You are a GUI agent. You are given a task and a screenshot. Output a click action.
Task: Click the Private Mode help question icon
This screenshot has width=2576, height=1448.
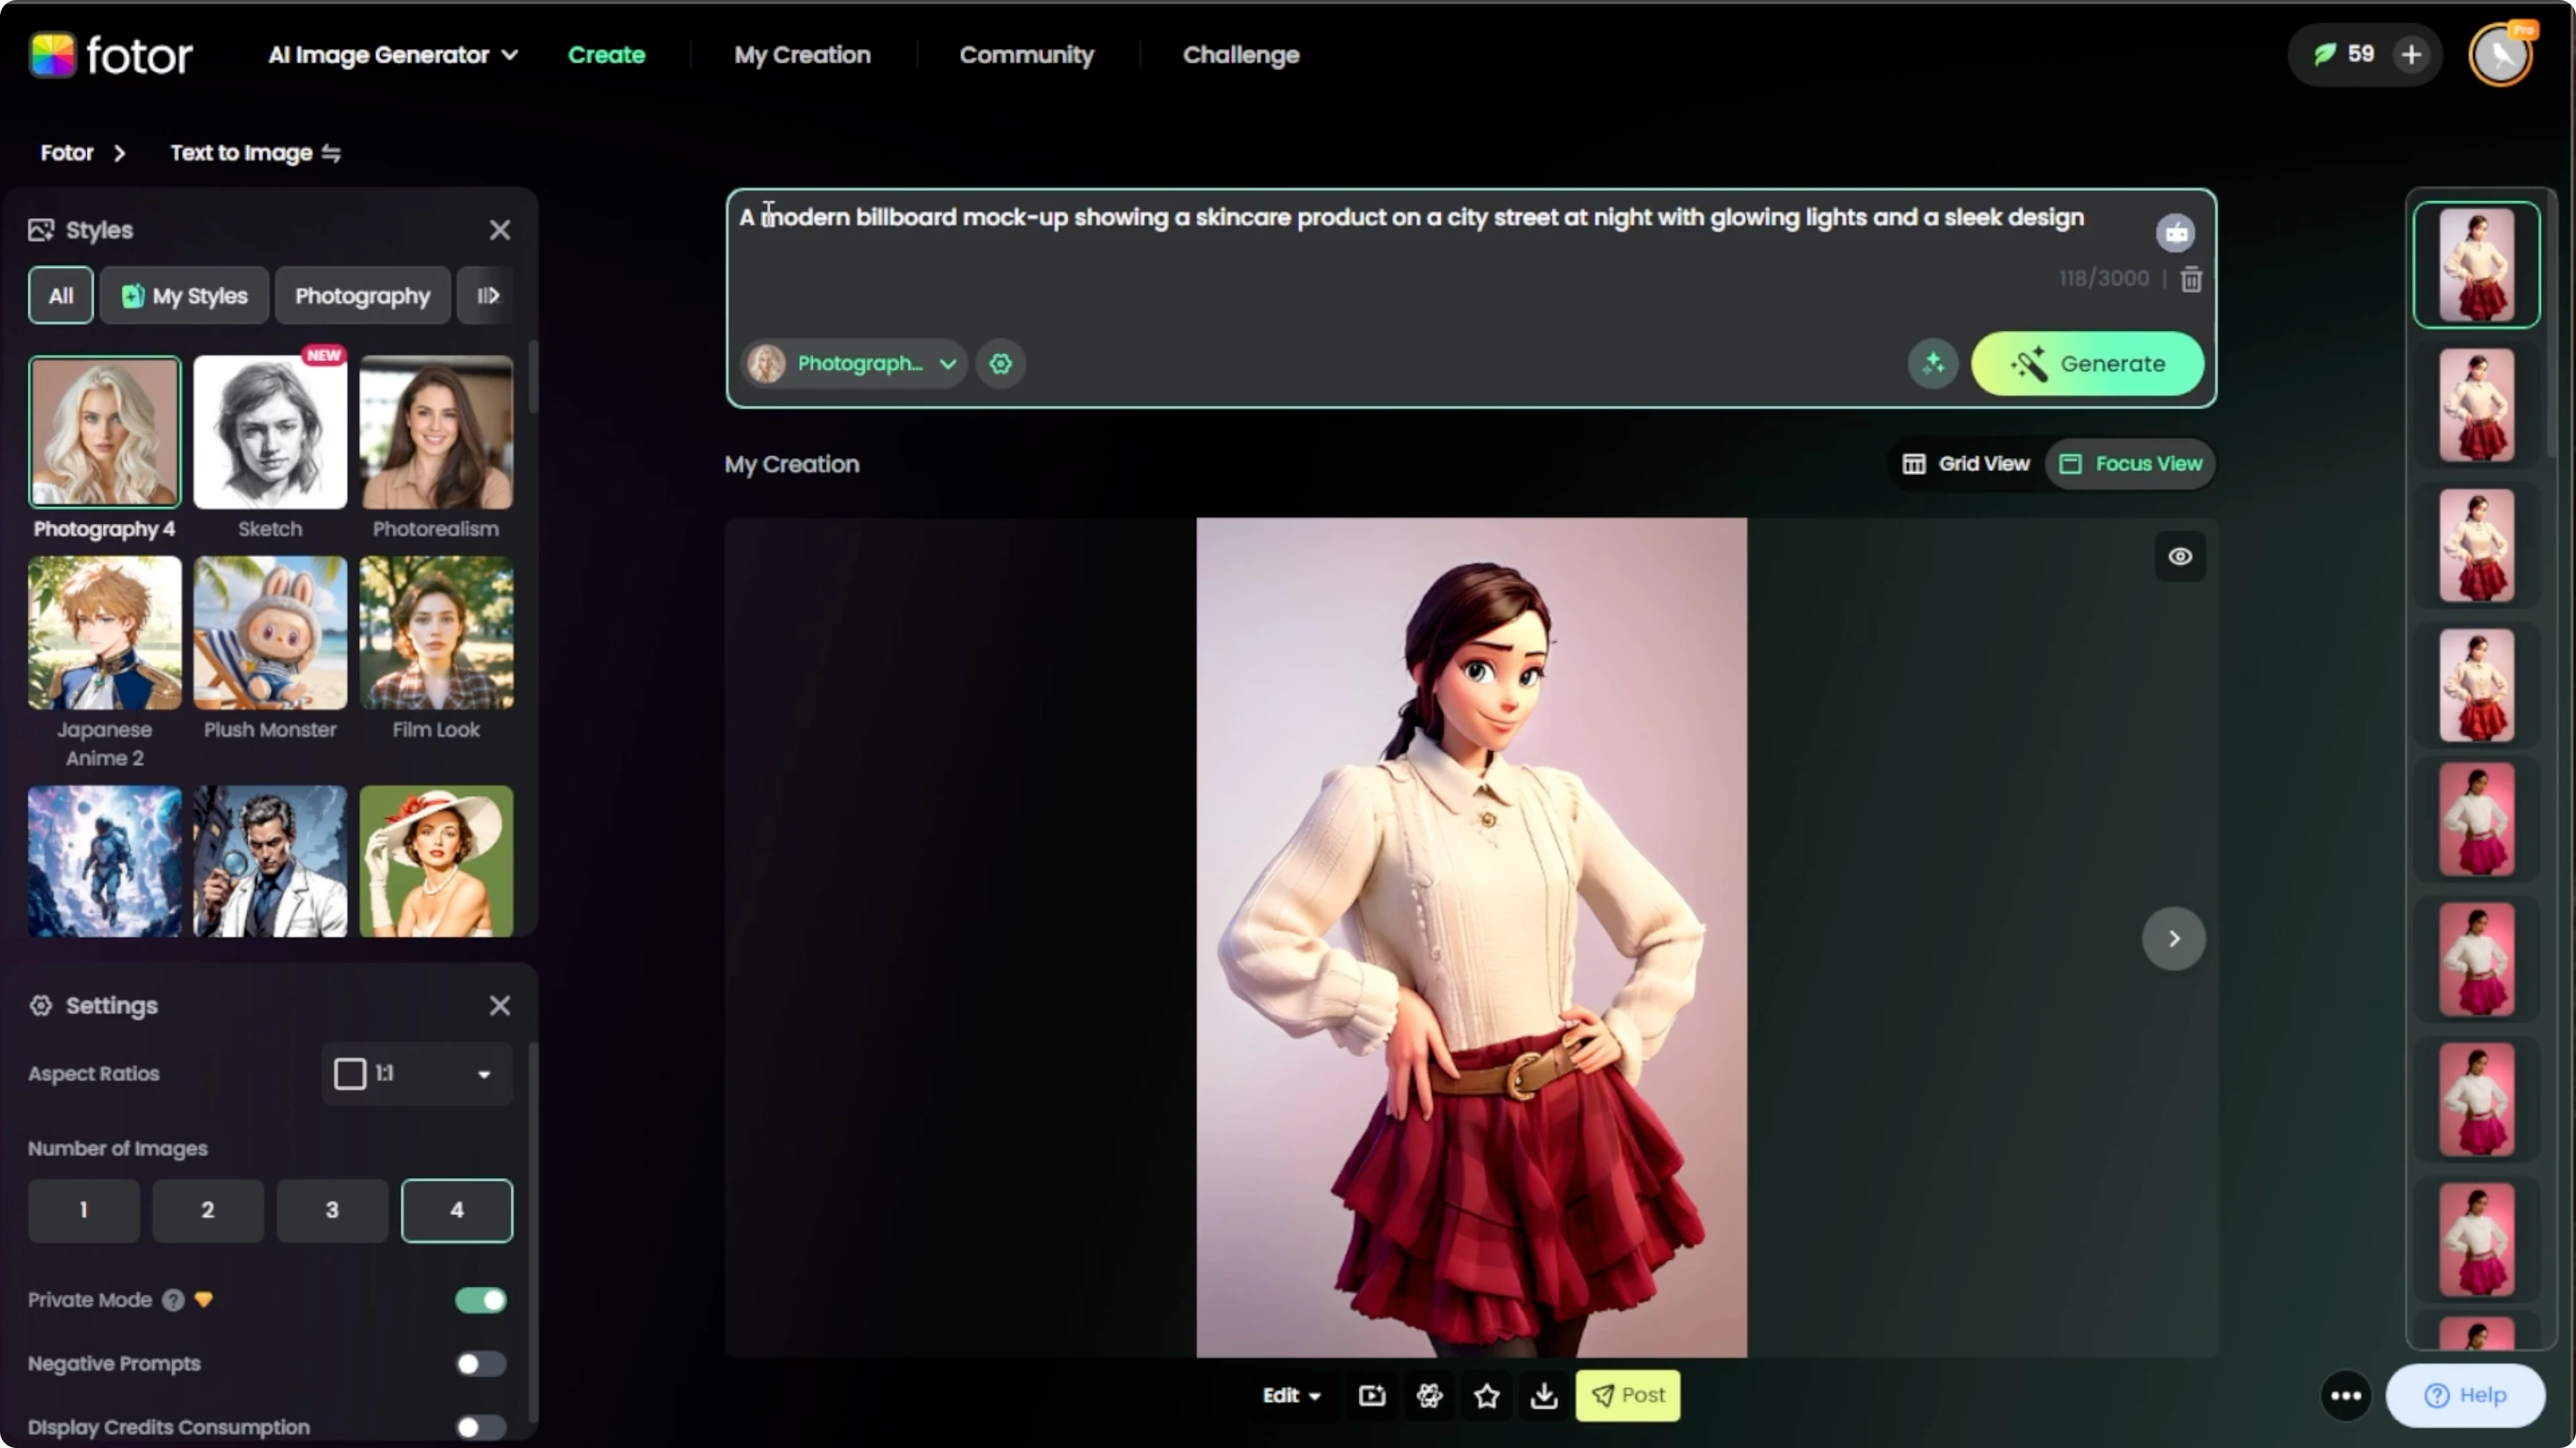click(173, 1300)
